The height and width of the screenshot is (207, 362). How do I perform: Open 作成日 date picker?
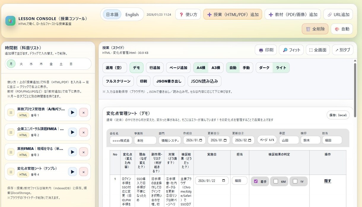[x=201, y=140]
